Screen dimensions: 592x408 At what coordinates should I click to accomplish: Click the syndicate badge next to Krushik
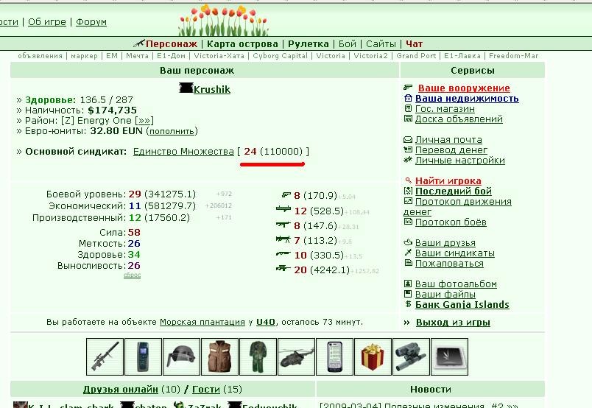click(186, 88)
